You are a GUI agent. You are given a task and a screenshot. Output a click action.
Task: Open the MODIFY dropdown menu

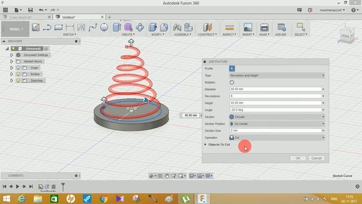coord(158,35)
